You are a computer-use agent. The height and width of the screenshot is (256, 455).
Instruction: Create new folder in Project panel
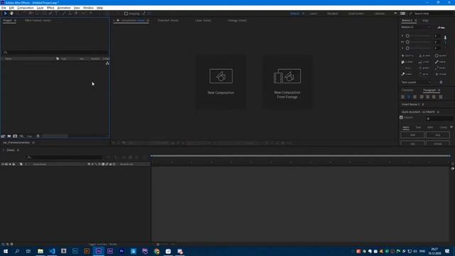9,136
